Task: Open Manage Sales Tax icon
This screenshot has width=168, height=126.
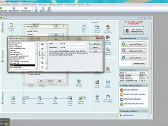Action: point(84,28)
